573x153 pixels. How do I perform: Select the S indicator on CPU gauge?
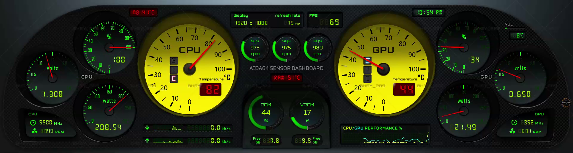[174, 61]
